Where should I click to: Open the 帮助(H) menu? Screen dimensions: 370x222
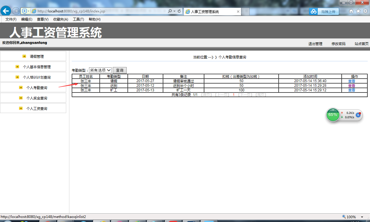point(95,19)
